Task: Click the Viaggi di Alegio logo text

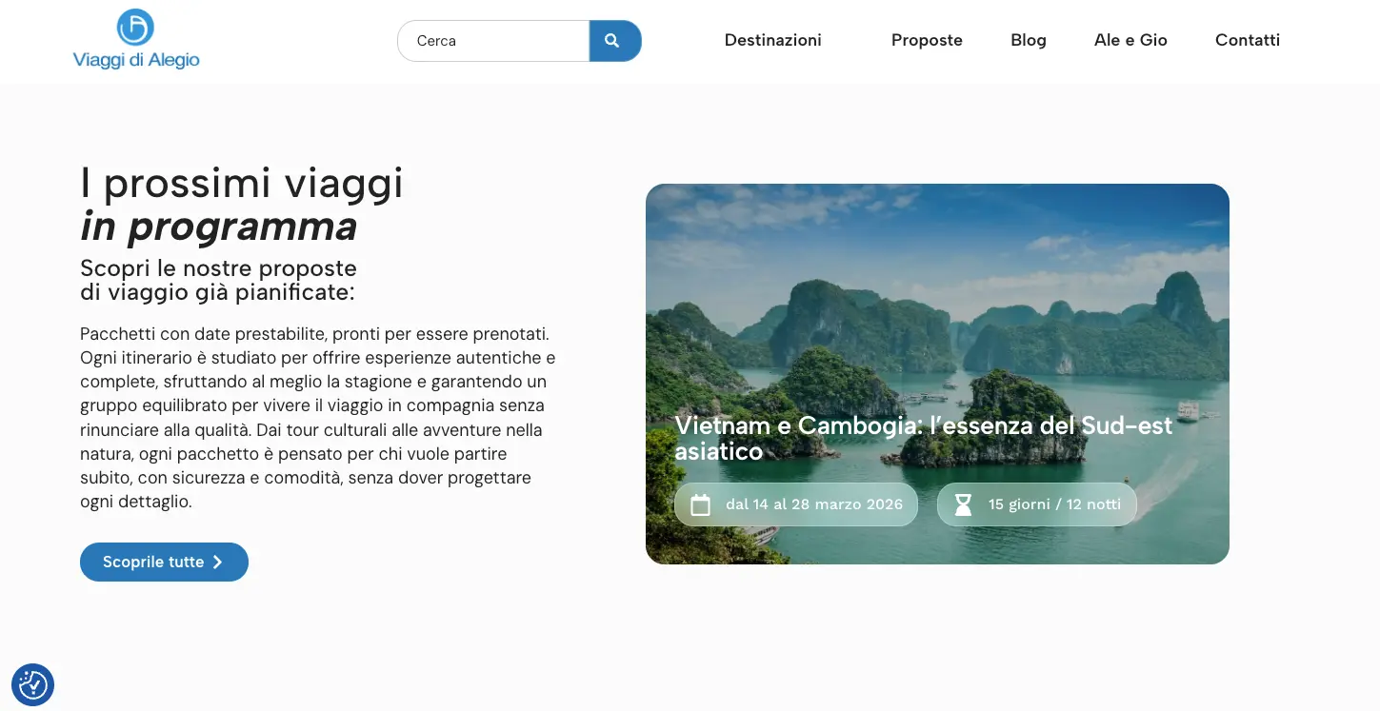Action: (136, 61)
